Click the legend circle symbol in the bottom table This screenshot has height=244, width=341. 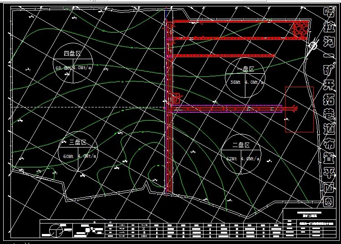(x=56, y=230)
